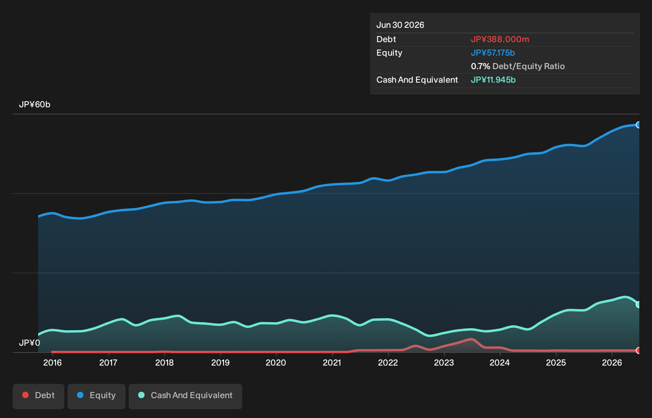The width and height of the screenshot is (652, 418).
Task: Select the Cash endpoint marker on chart
Action: 638,304
